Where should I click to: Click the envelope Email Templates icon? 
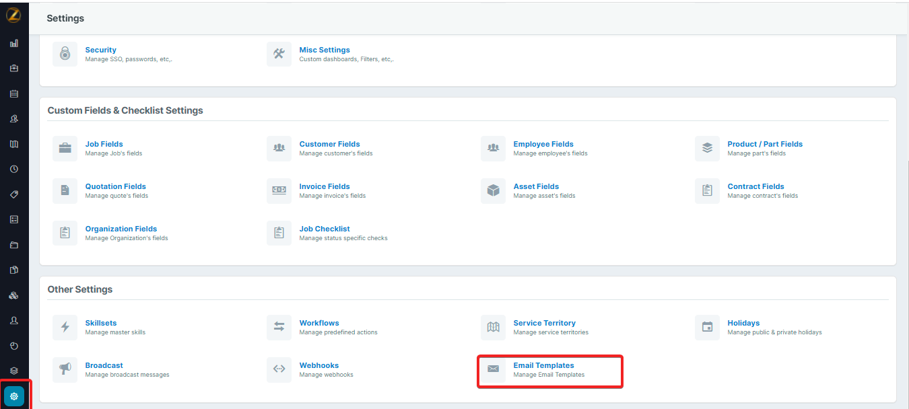pyautogui.click(x=493, y=369)
